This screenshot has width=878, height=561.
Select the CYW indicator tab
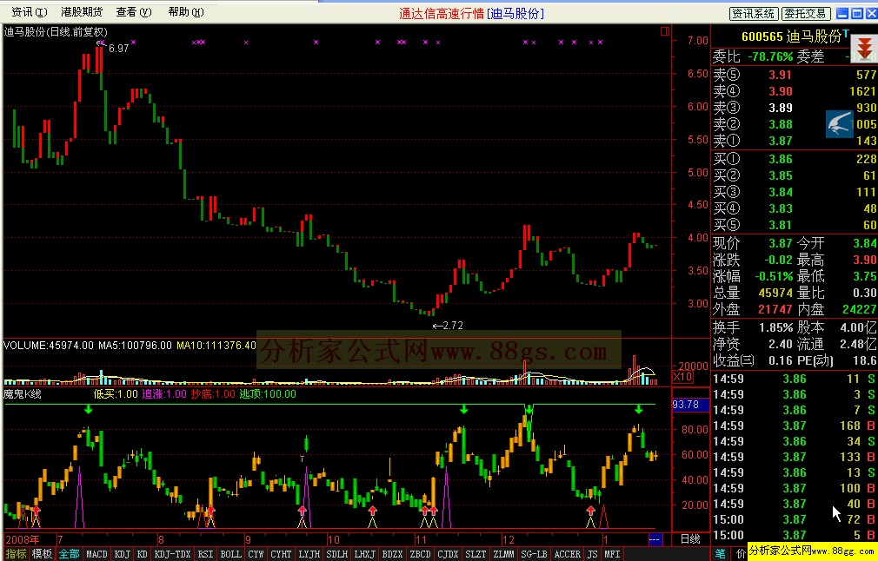256,554
